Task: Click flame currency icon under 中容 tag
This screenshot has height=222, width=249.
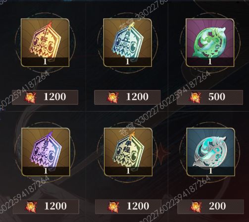Action: pos(30,97)
